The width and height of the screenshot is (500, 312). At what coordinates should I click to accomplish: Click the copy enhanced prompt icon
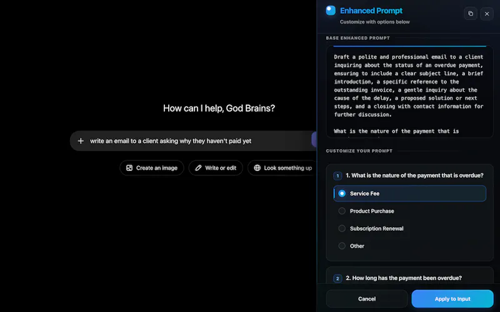point(471,14)
